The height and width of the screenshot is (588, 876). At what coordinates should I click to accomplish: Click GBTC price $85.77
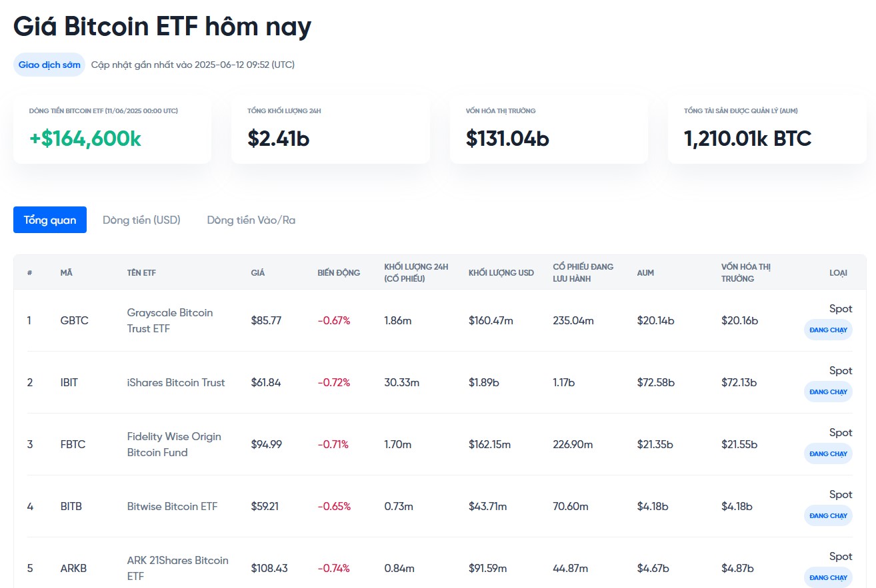(x=266, y=320)
